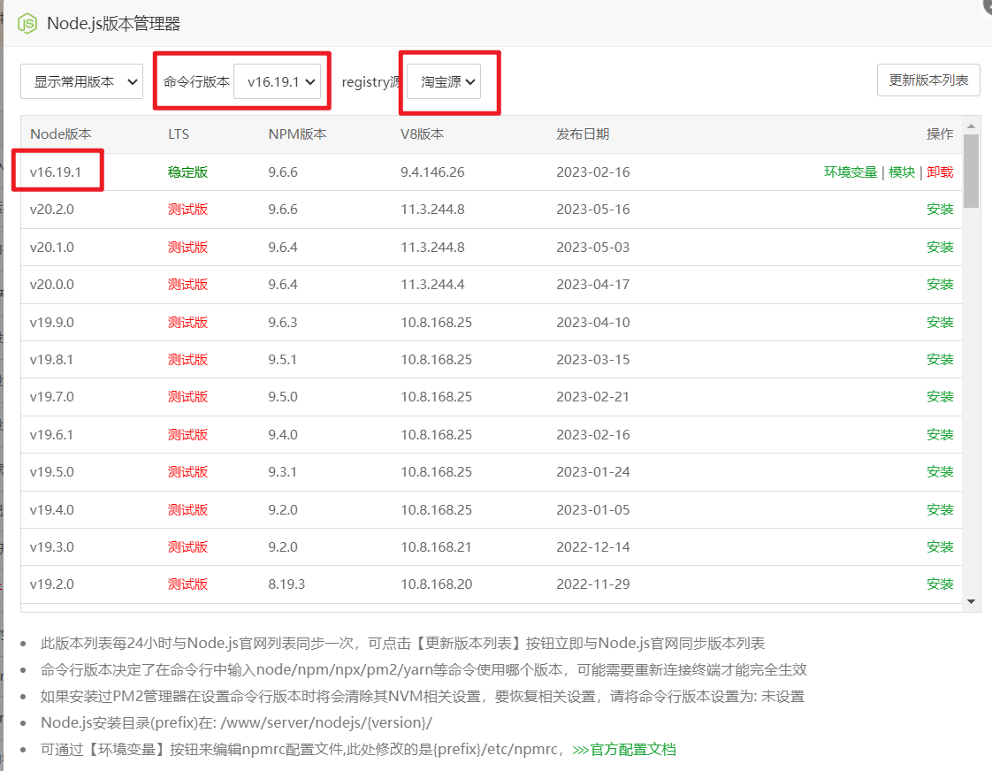Open 环境变量 for v16.19.1
Image resolution: width=992 pixels, height=771 pixels.
pyautogui.click(x=851, y=172)
